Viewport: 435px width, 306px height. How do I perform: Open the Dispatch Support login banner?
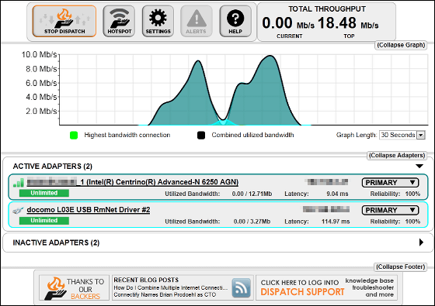pos(326,287)
